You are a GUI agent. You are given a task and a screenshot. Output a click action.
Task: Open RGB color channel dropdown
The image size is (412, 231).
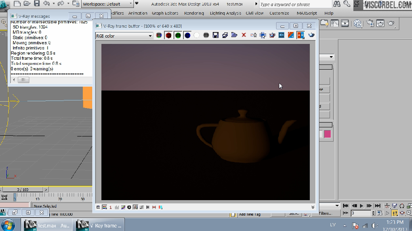(x=124, y=36)
